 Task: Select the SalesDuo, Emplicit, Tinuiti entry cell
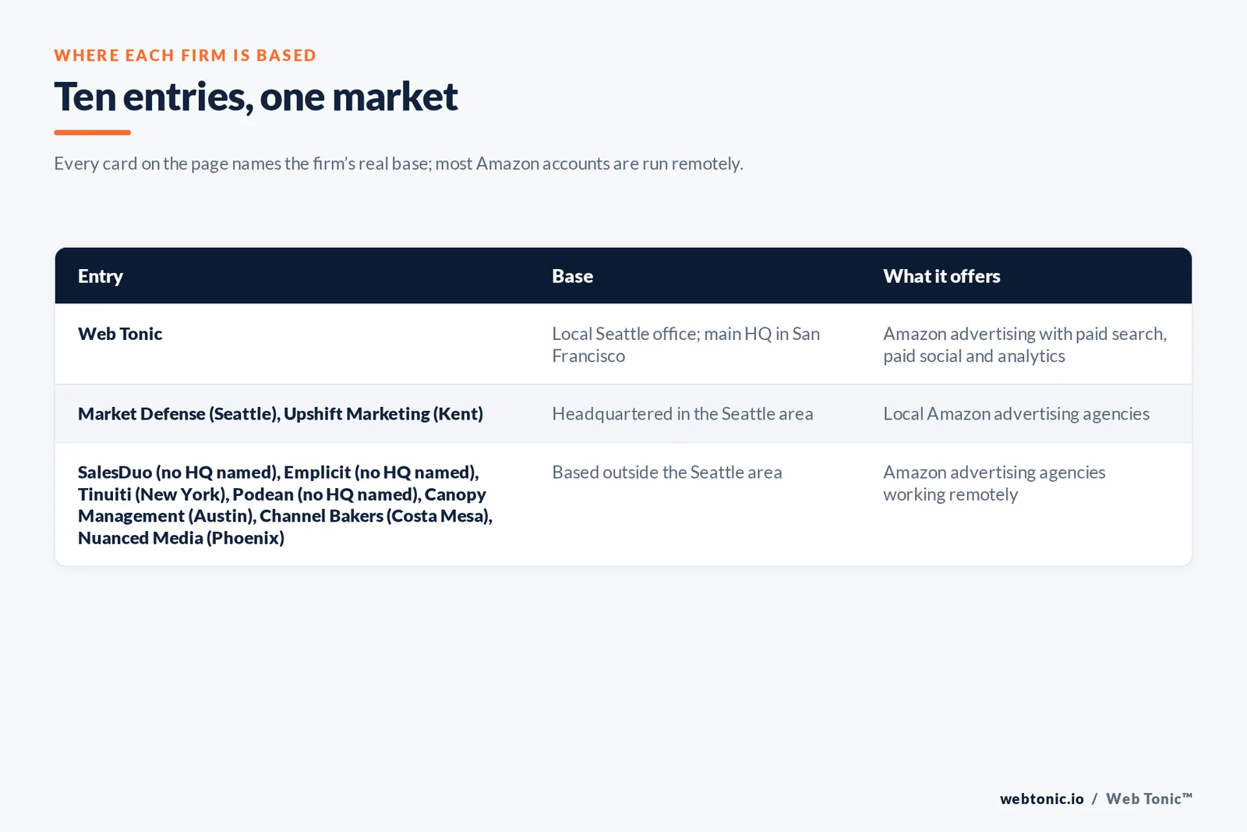point(285,505)
